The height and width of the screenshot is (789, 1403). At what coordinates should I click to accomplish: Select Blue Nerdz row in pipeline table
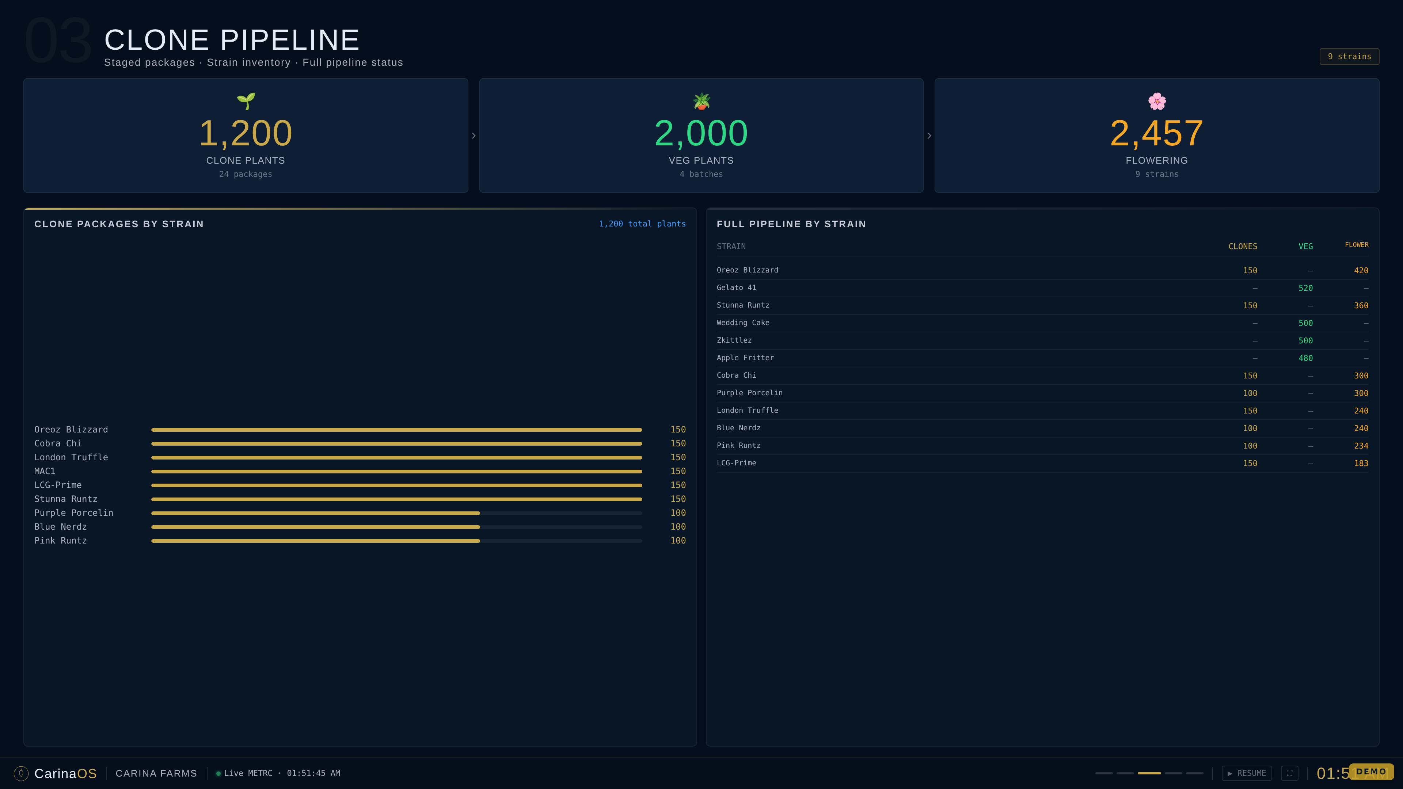click(x=1042, y=428)
